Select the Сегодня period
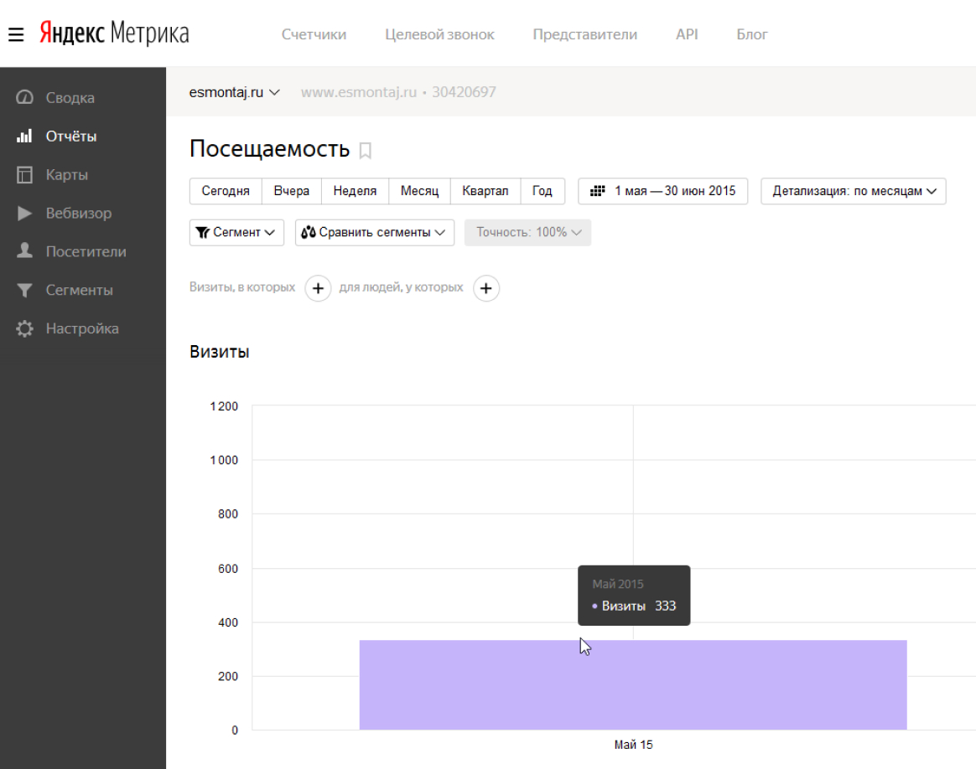The image size is (976, 769). coord(226,191)
